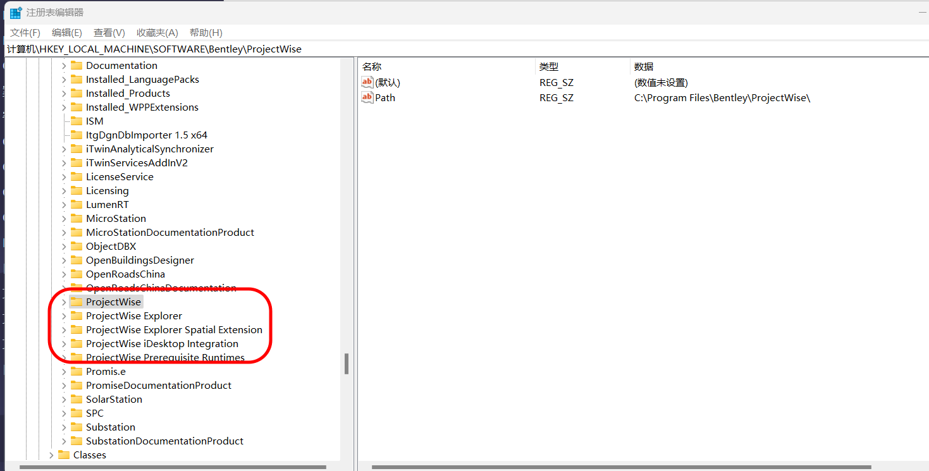Expand the selected ProjectWise key
Image resolution: width=929 pixels, height=471 pixels.
64,302
